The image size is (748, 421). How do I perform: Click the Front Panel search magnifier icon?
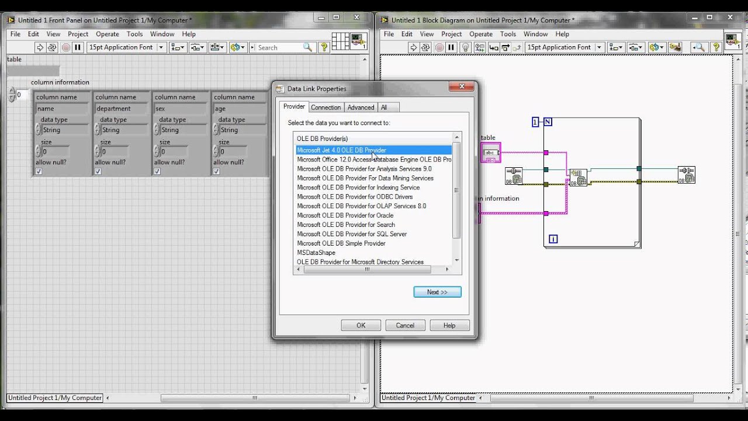pyautogui.click(x=308, y=47)
